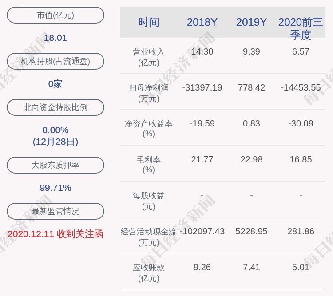The height and width of the screenshot is (296, 333).
Task: Select the 营业收入(亿元) row label
Action: pos(148,57)
